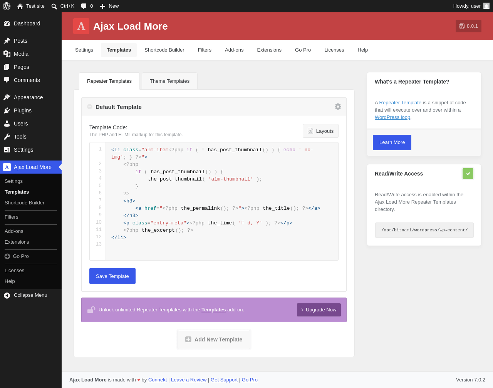Follow the WordPress loop link
493x388 pixels.
392,117
